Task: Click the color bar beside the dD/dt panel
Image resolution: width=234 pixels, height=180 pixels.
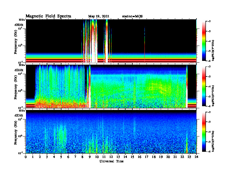Action: pyautogui.click(x=204, y=86)
